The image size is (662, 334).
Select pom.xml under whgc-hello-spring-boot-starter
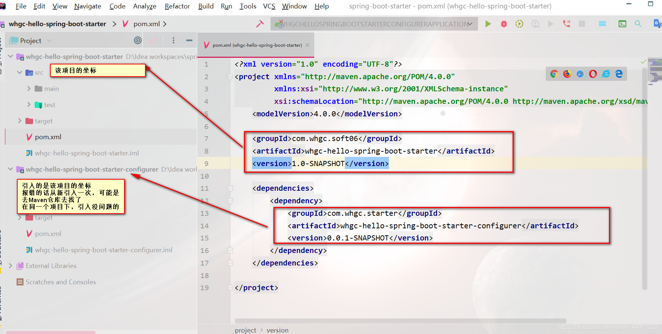(48, 137)
